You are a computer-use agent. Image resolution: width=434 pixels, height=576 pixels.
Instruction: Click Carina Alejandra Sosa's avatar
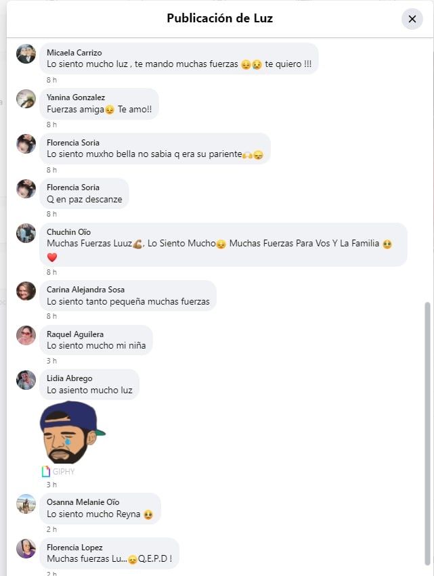26,292
